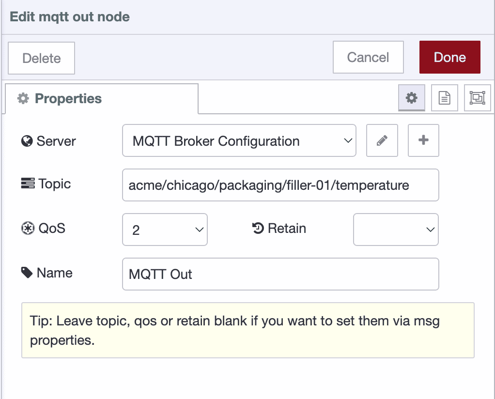This screenshot has width=495, height=399.
Task: Open the node appearance settings icon
Action: (477, 97)
